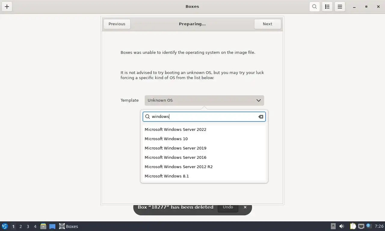Image resolution: width=385 pixels, height=231 pixels.
Task: Open the volume speaker icon in the tray
Action: [342, 226]
